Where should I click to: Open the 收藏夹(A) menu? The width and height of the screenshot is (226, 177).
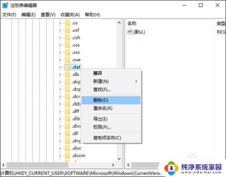click(x=70, y=15)
